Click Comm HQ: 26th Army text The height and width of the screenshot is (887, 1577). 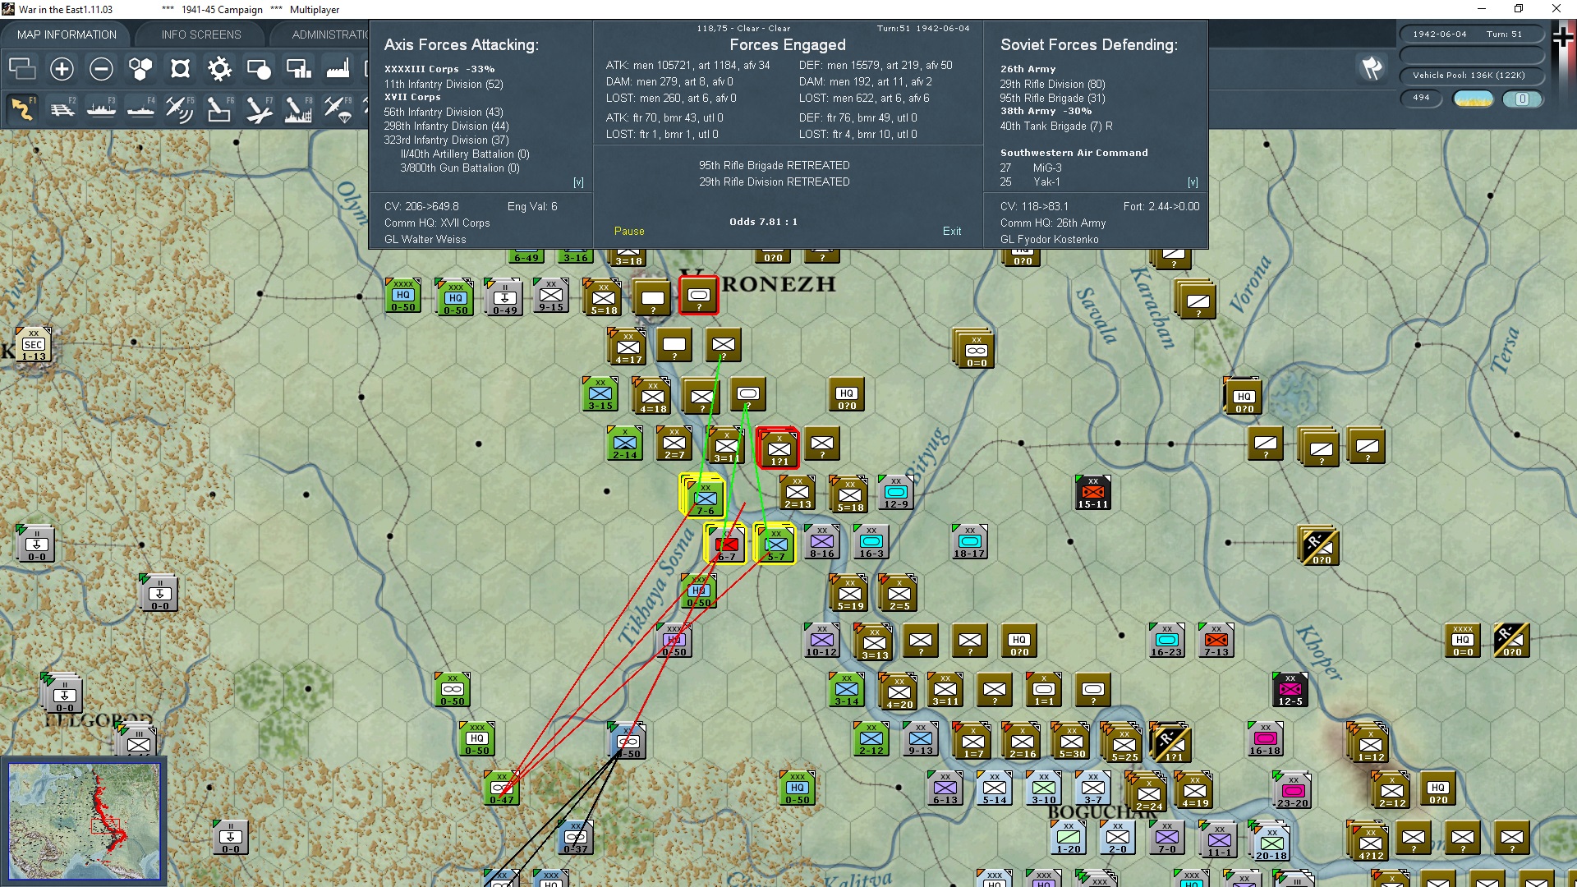point(1053,223)
